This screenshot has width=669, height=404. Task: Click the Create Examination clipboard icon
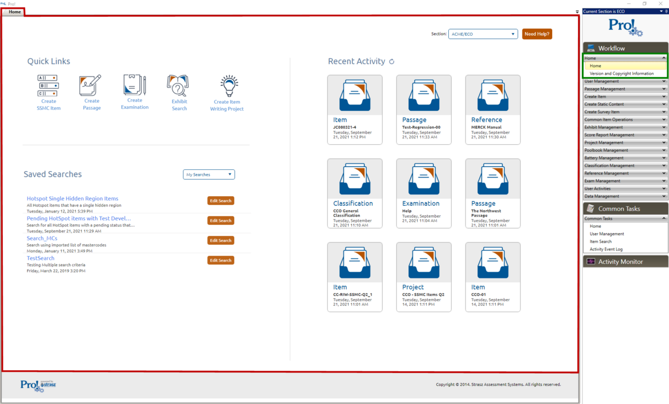(x=134, y=85)
